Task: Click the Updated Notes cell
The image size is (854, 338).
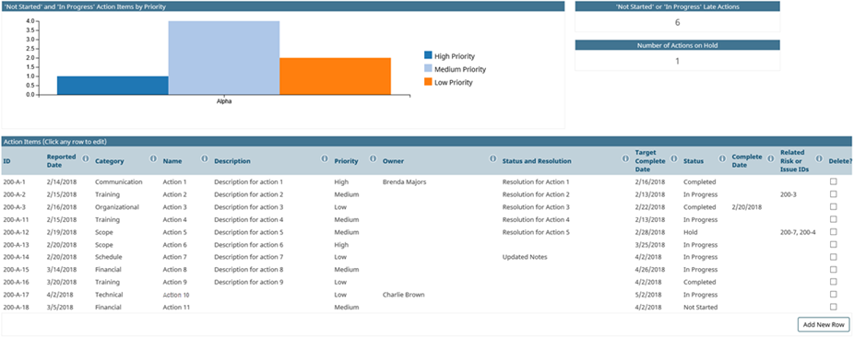Action: 525,257
